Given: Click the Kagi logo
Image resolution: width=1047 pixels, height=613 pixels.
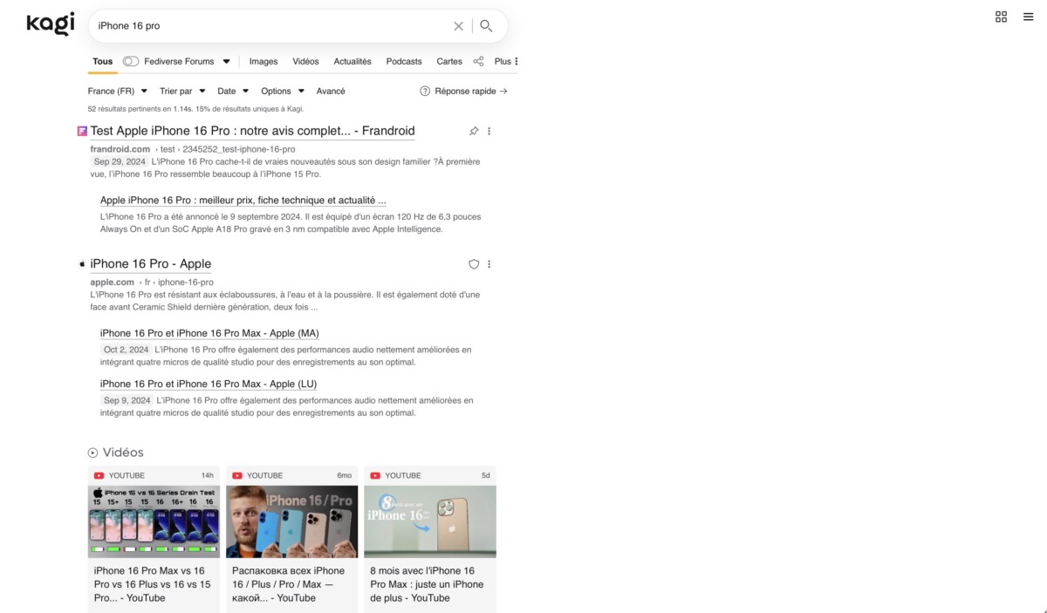Looking at the screenshot, I should [x=51, y=24].
